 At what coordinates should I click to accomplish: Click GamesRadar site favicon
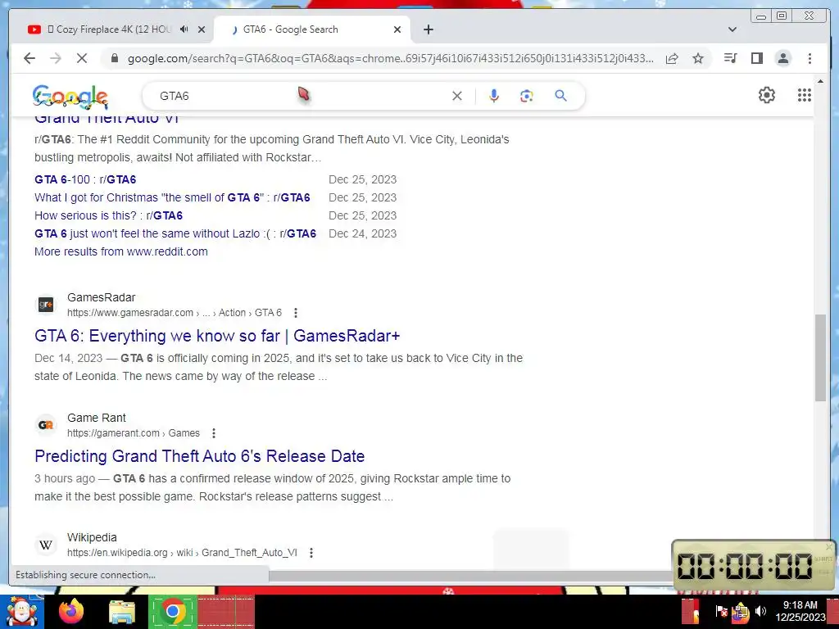[46, 305]
